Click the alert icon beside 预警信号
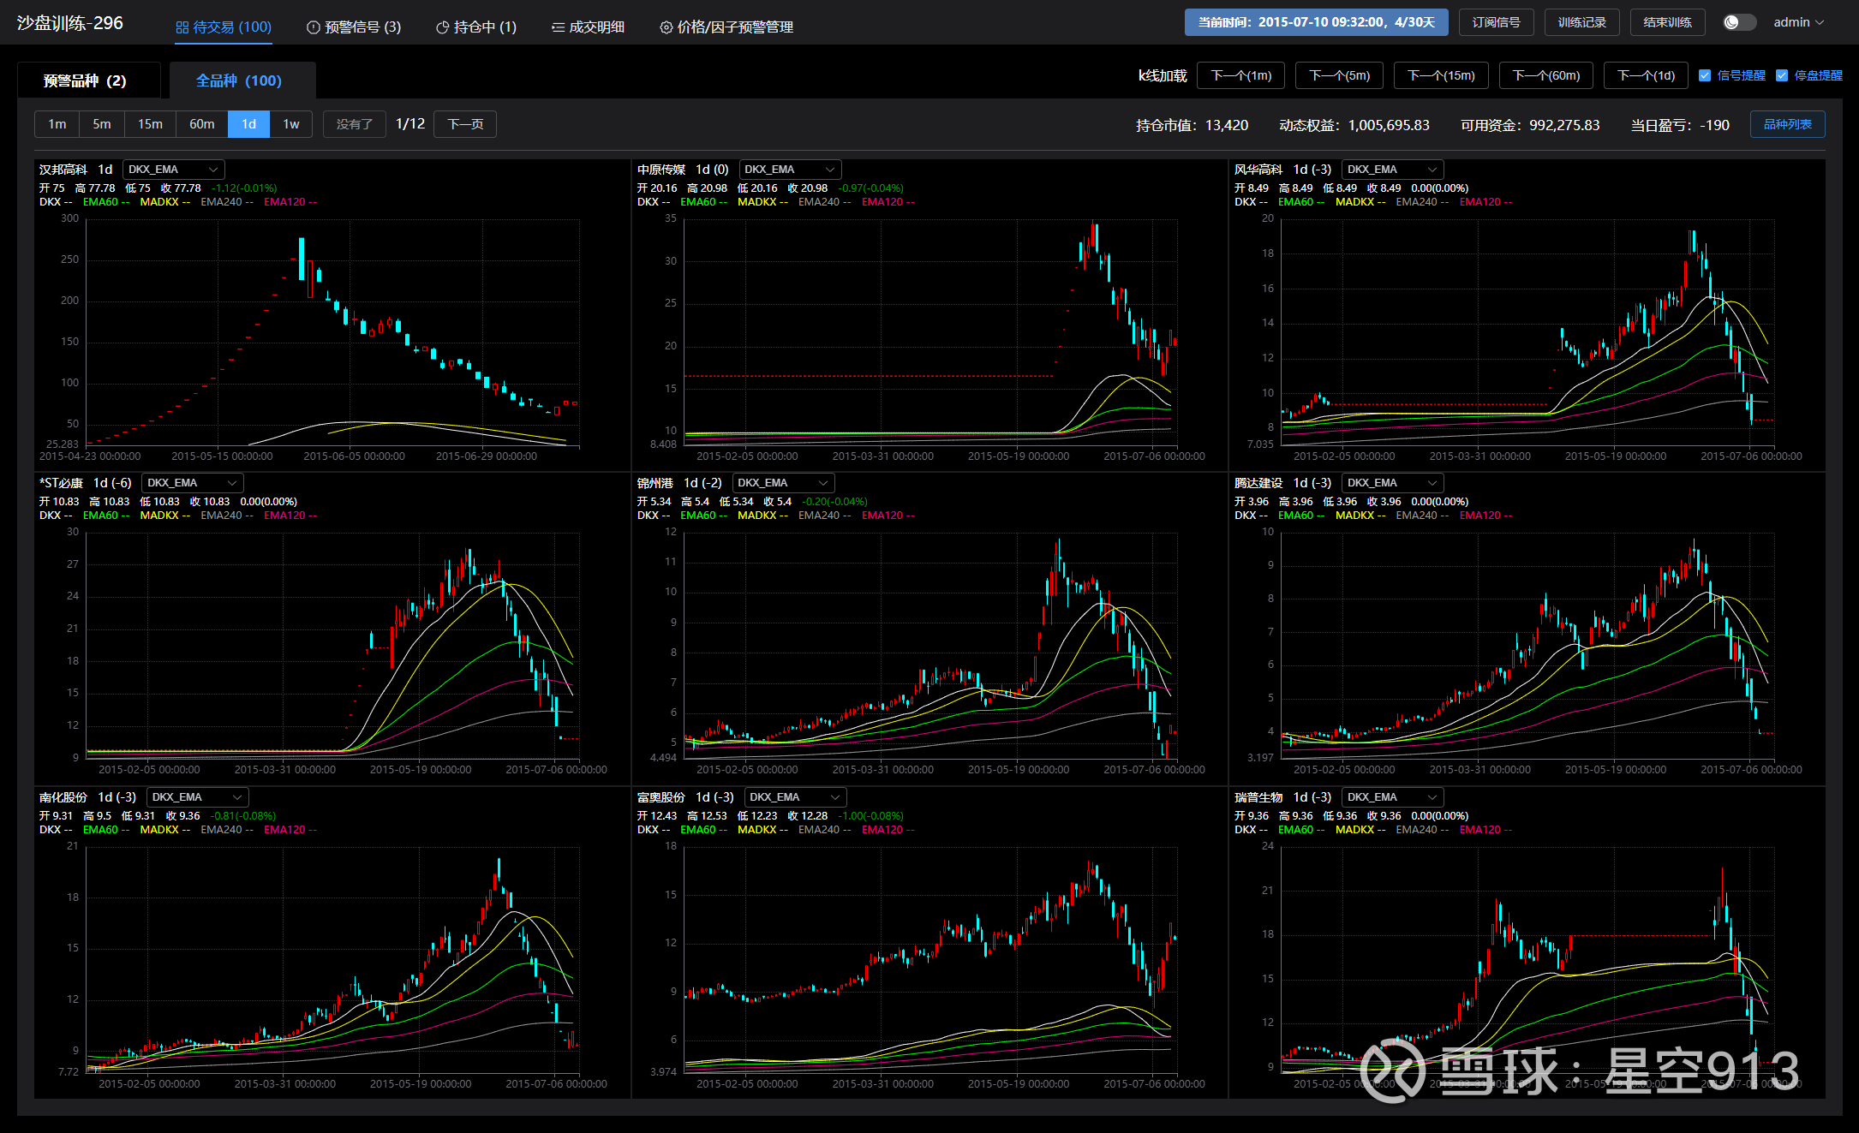This screenshot has height=1133, width=1859. click(x=313, y=27)
